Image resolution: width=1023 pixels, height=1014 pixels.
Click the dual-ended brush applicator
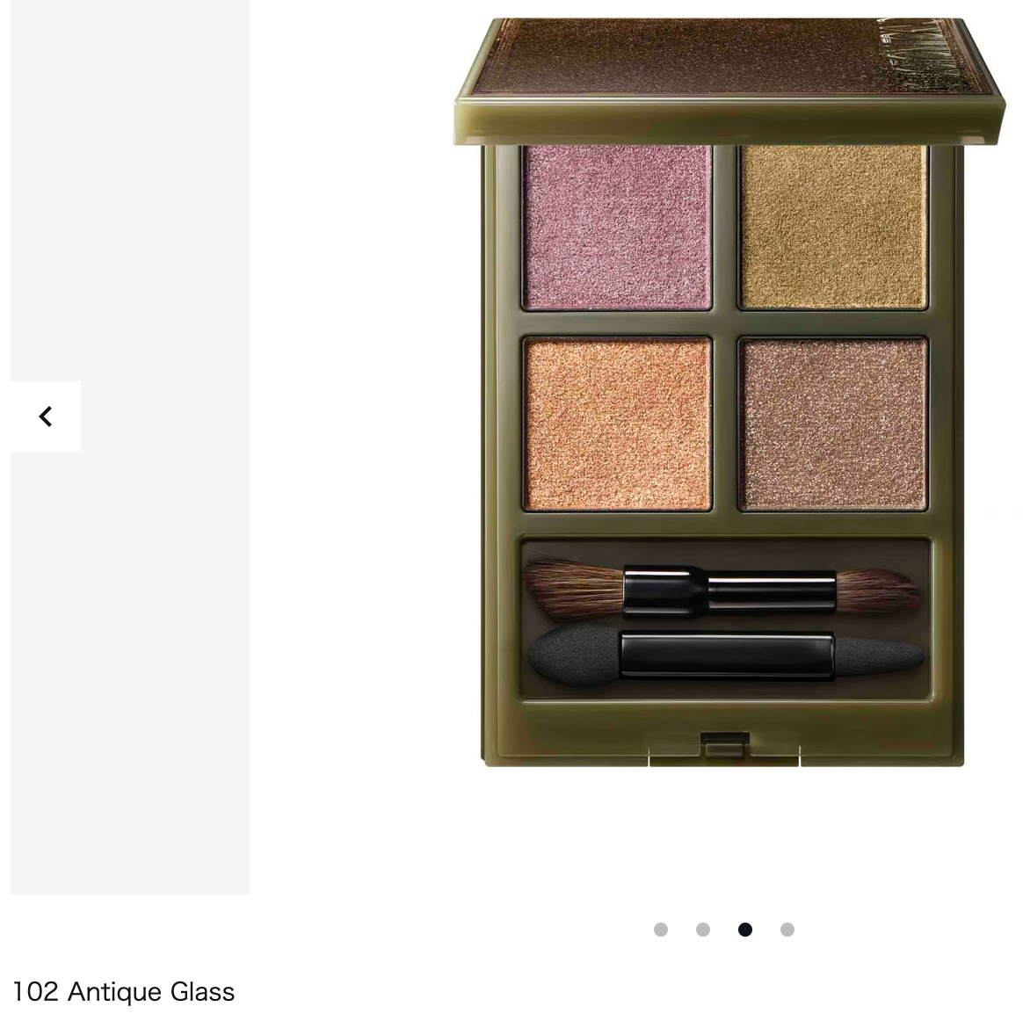point(722,589)
